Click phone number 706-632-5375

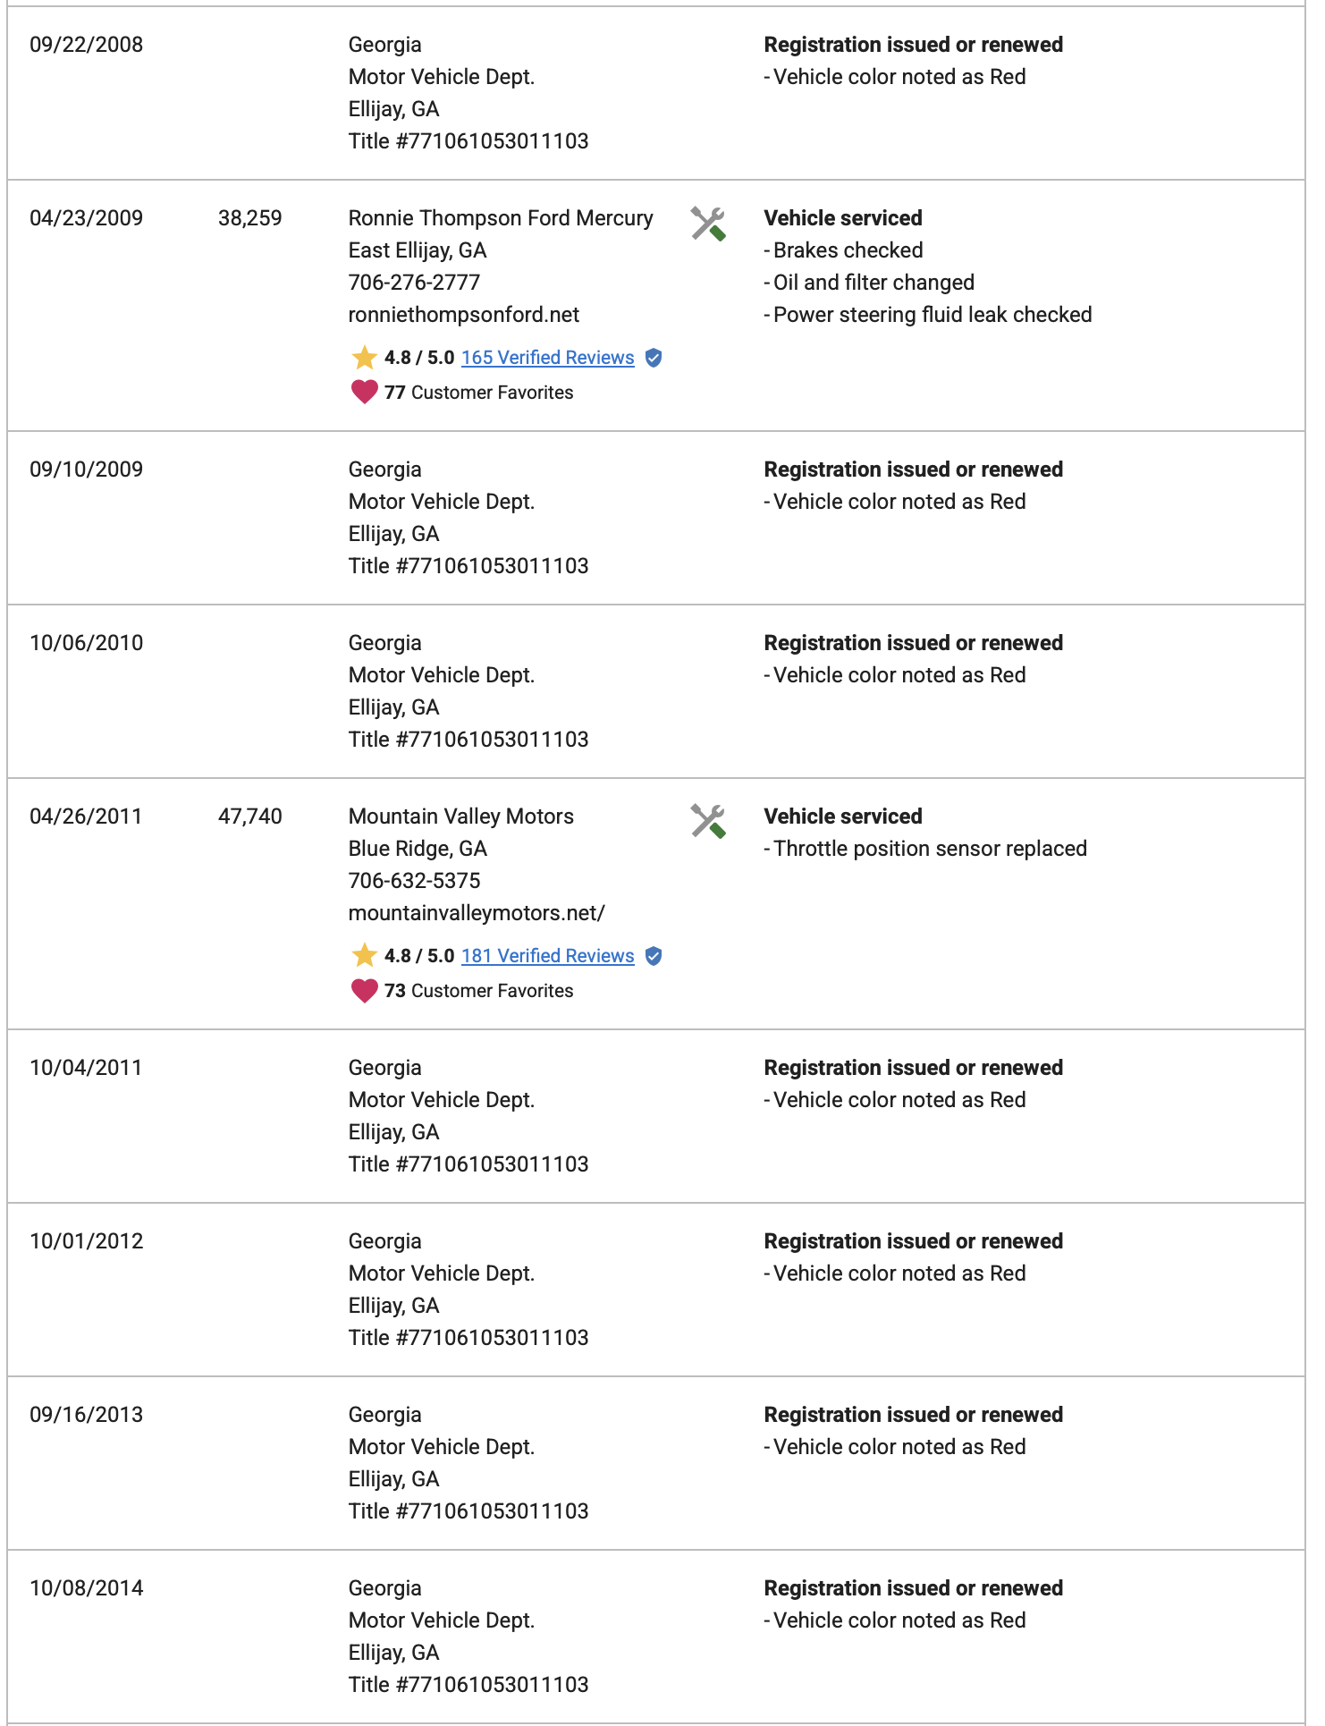[x=414, y=881]
